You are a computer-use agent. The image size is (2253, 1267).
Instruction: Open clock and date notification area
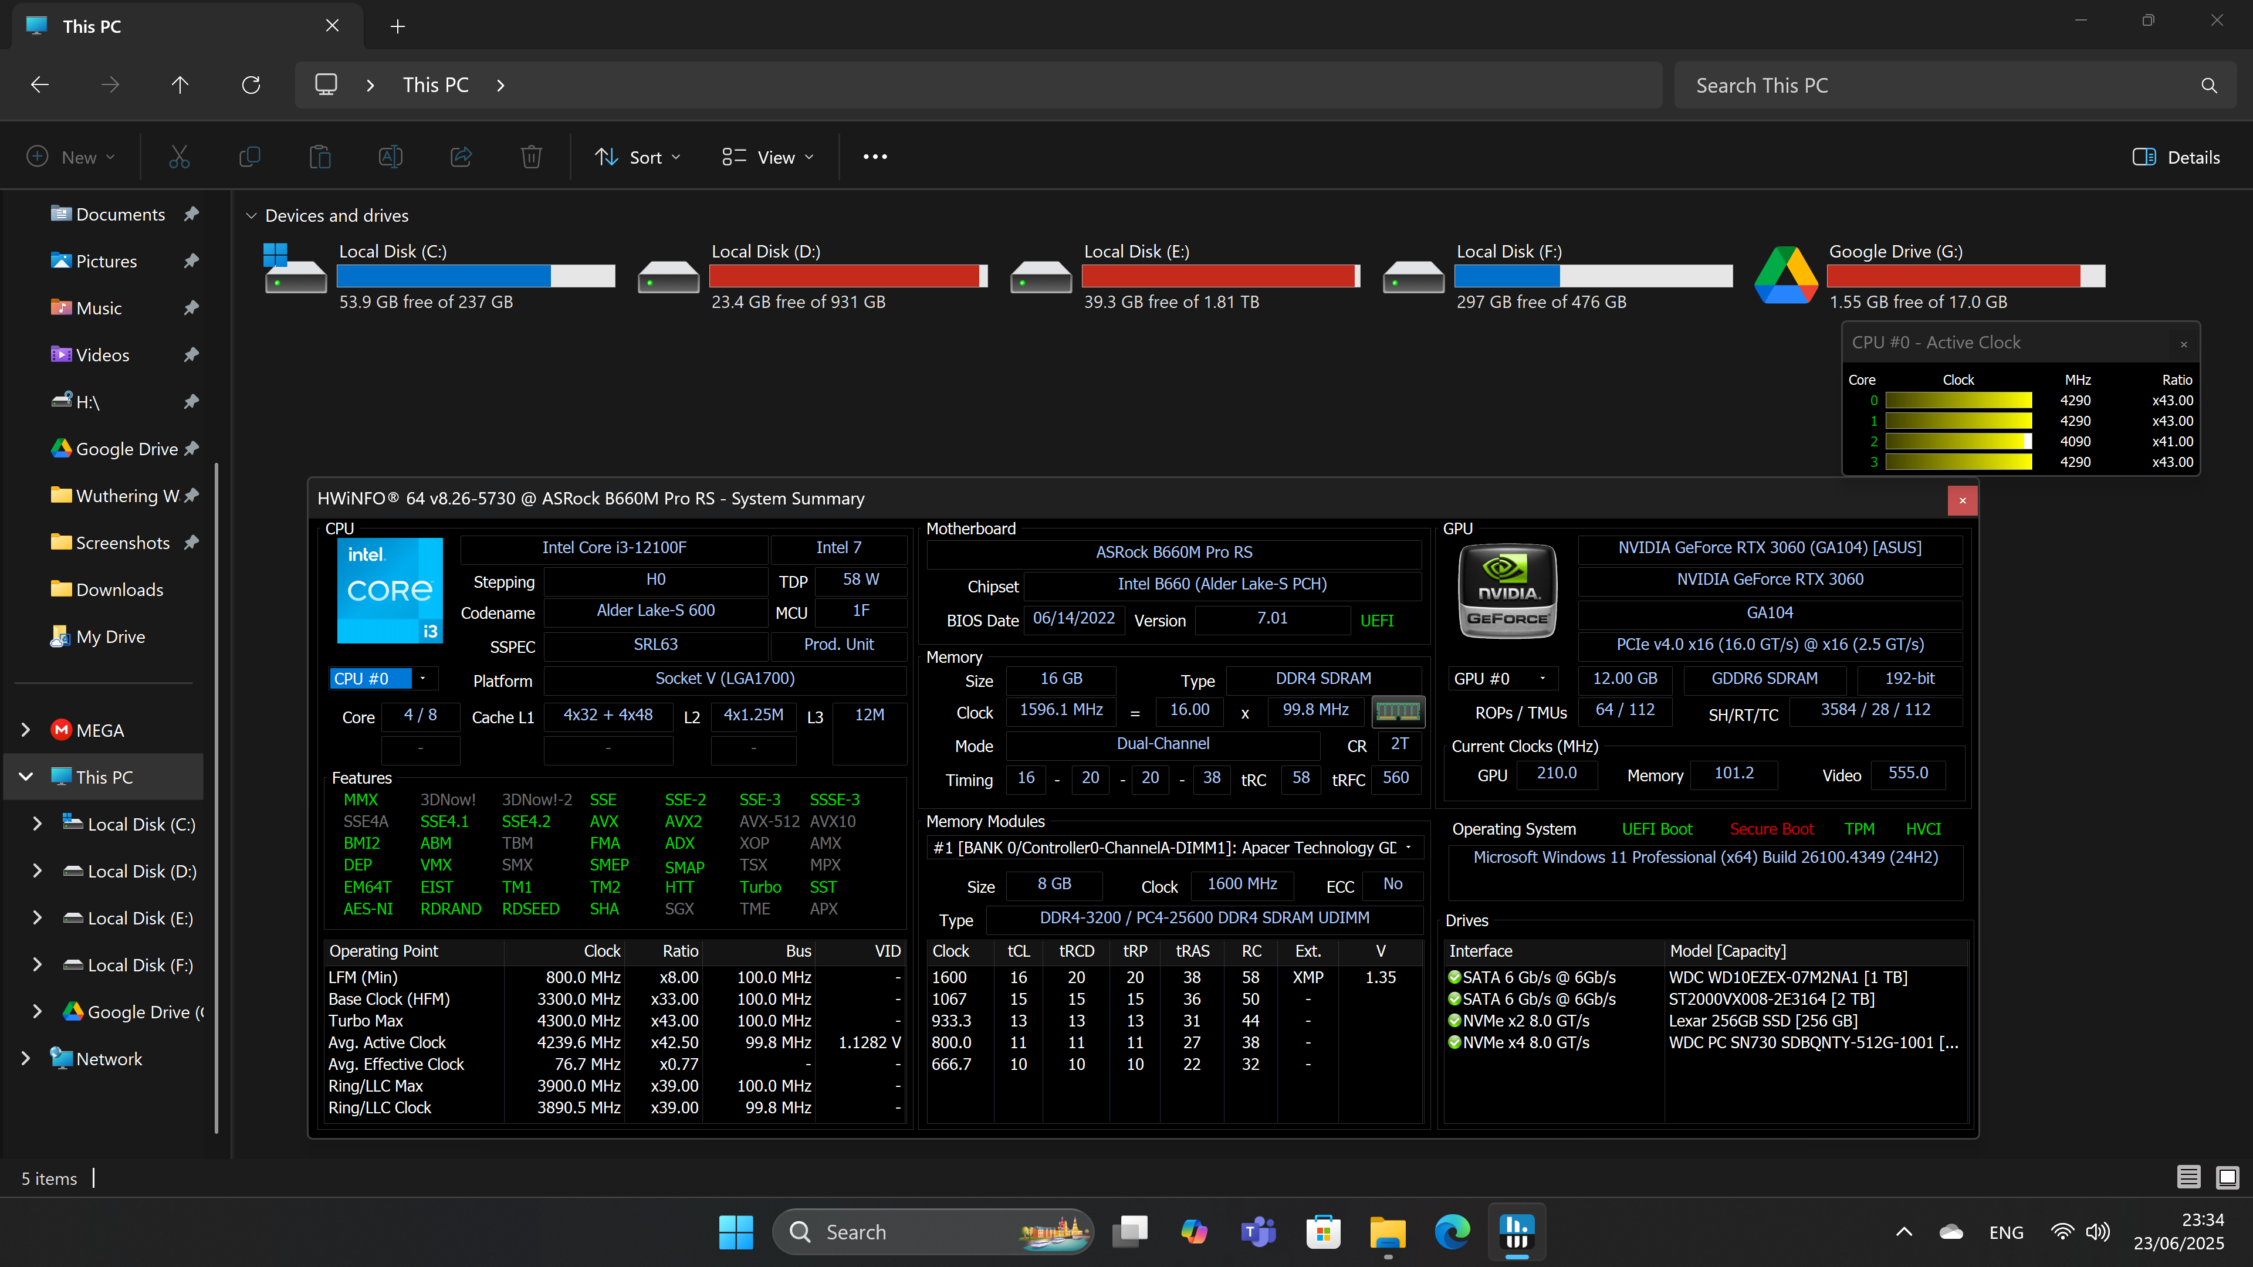pyautogui.click(x=2178, y=1231)
